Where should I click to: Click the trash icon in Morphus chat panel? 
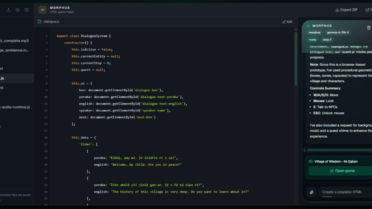[369, 28]
